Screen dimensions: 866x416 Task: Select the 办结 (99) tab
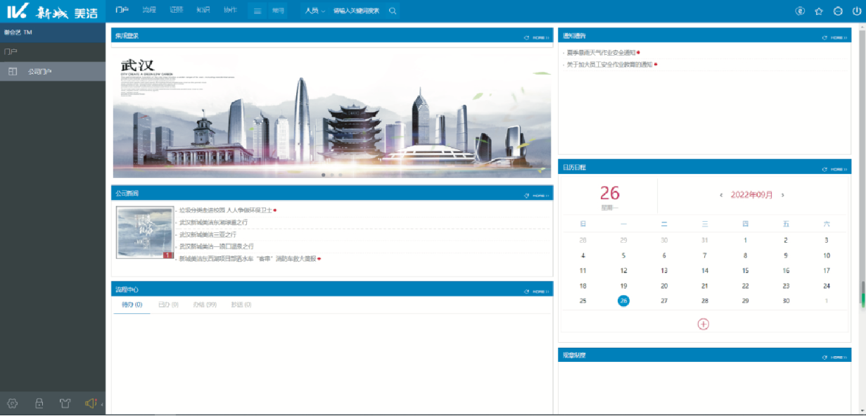pyautogui.click(x=204, y=305)
